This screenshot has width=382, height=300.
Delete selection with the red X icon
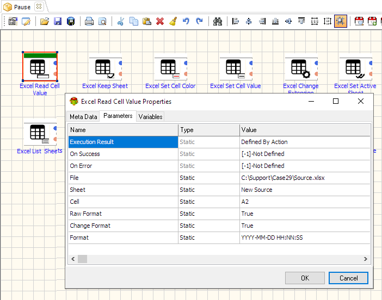coord(160,21)
